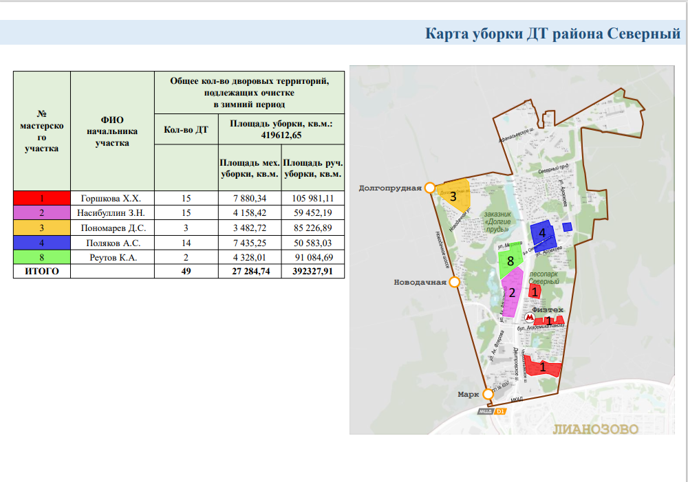
Task: Click the value '105 981,11'
Action: tap(312, 198)
